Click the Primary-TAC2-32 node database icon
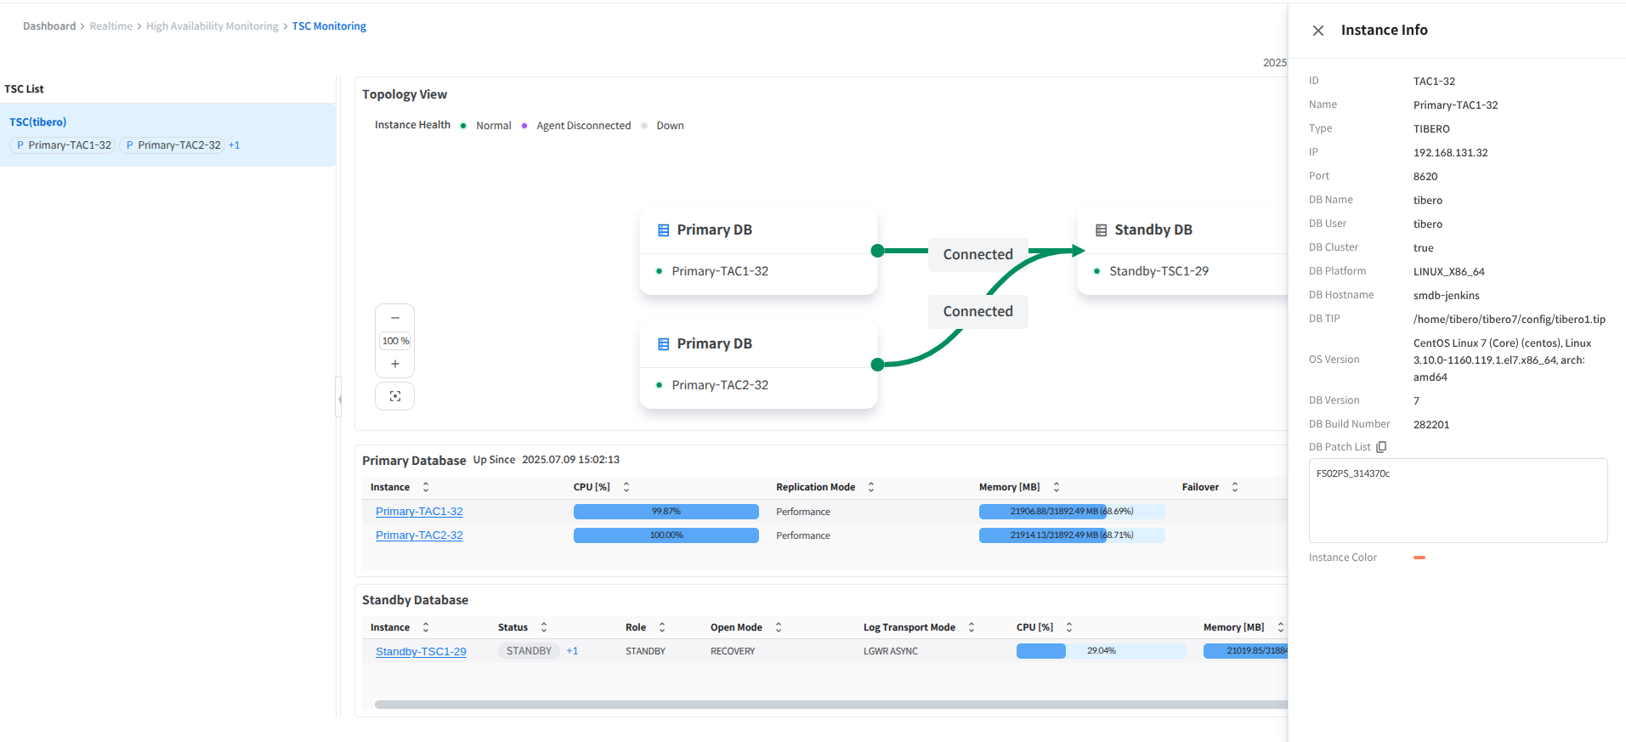 pos(663,344)
